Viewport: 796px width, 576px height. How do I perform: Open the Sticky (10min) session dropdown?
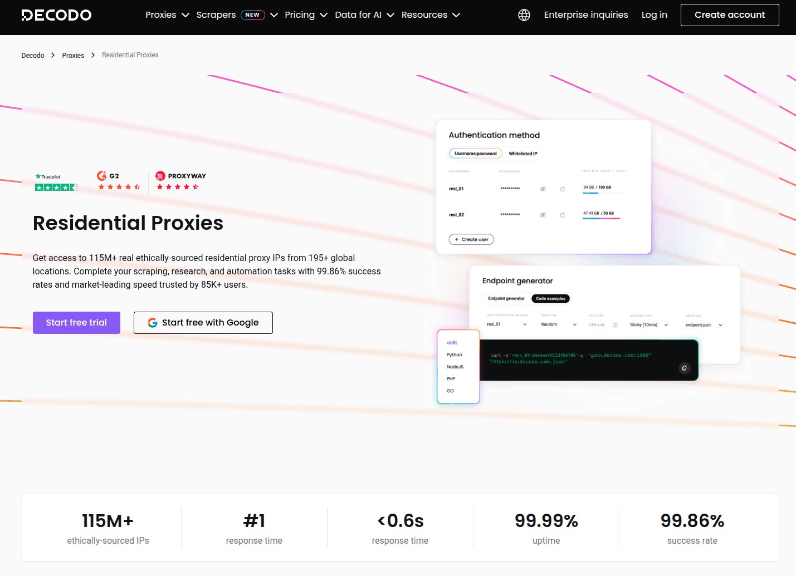[x=649, y=325]
